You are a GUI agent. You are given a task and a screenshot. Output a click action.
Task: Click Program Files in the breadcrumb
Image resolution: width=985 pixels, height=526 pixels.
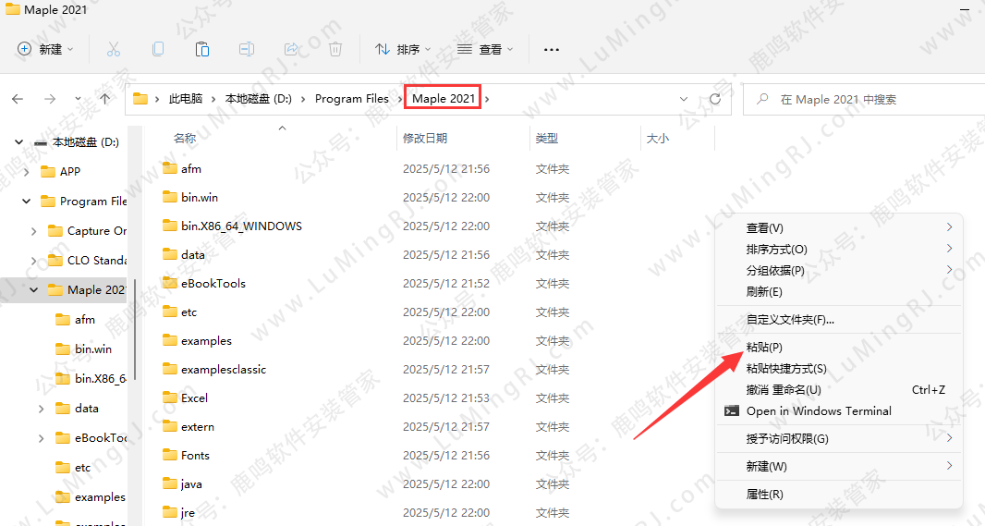coord(352,99)
